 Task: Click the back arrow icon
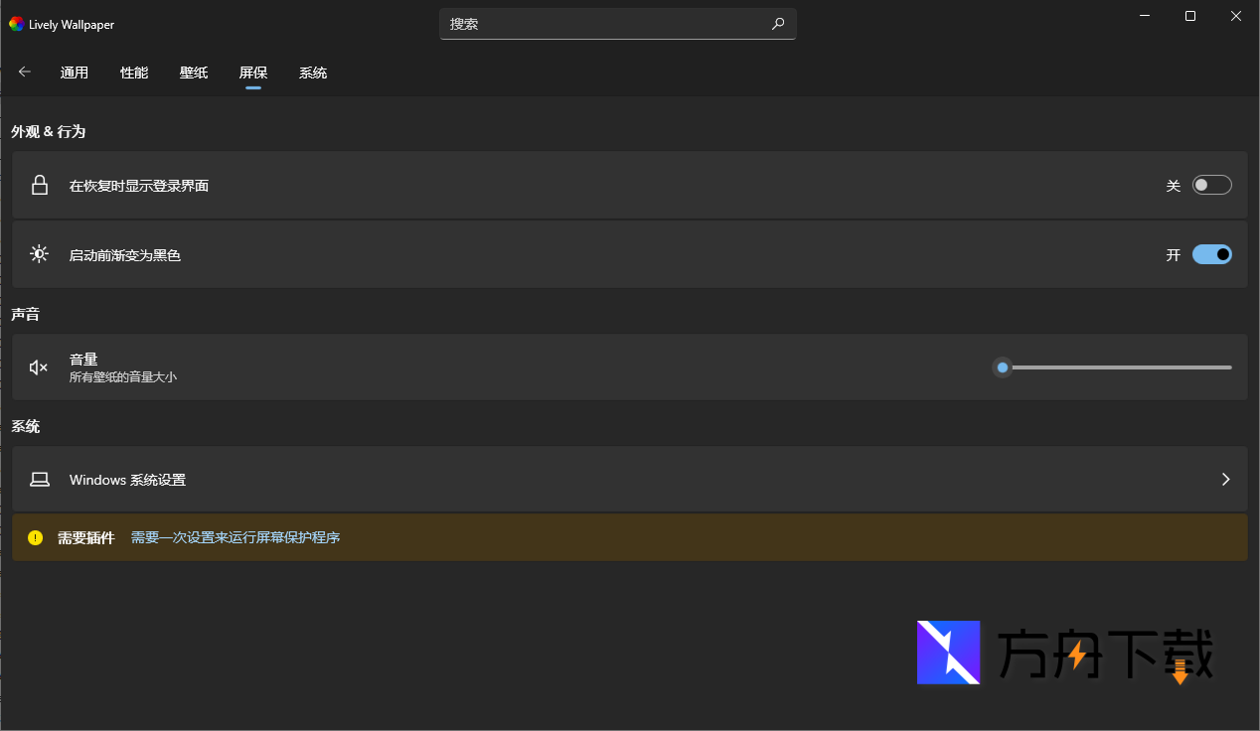click(x=25, y=72)
